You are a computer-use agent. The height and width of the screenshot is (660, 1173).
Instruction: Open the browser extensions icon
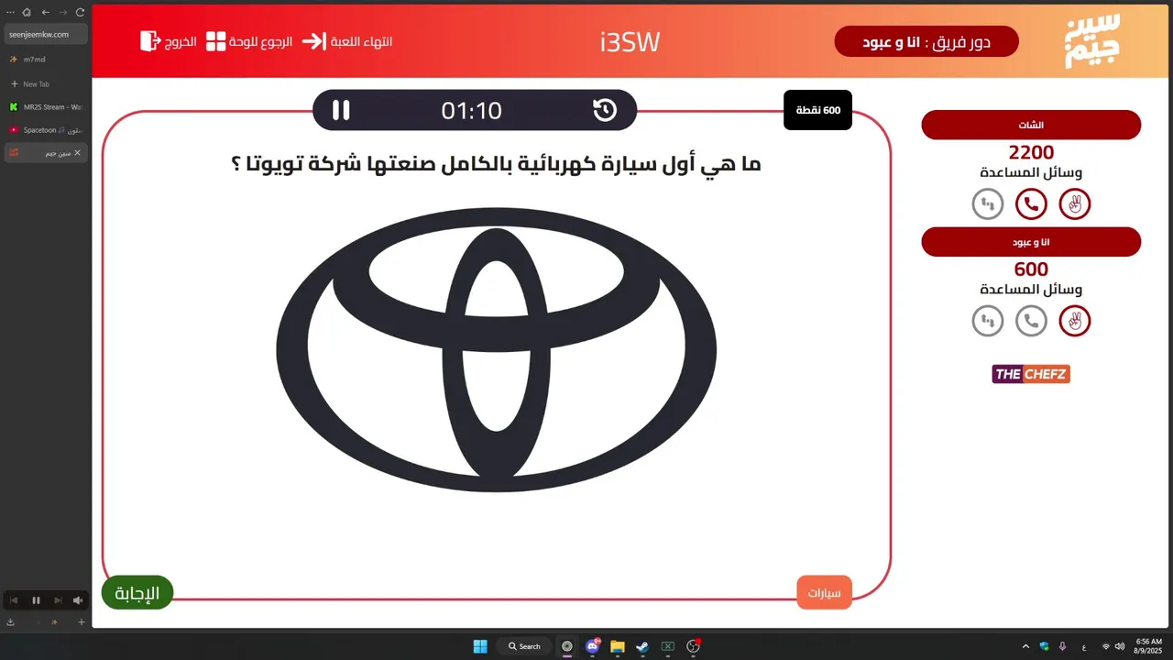tap(27, 12)
